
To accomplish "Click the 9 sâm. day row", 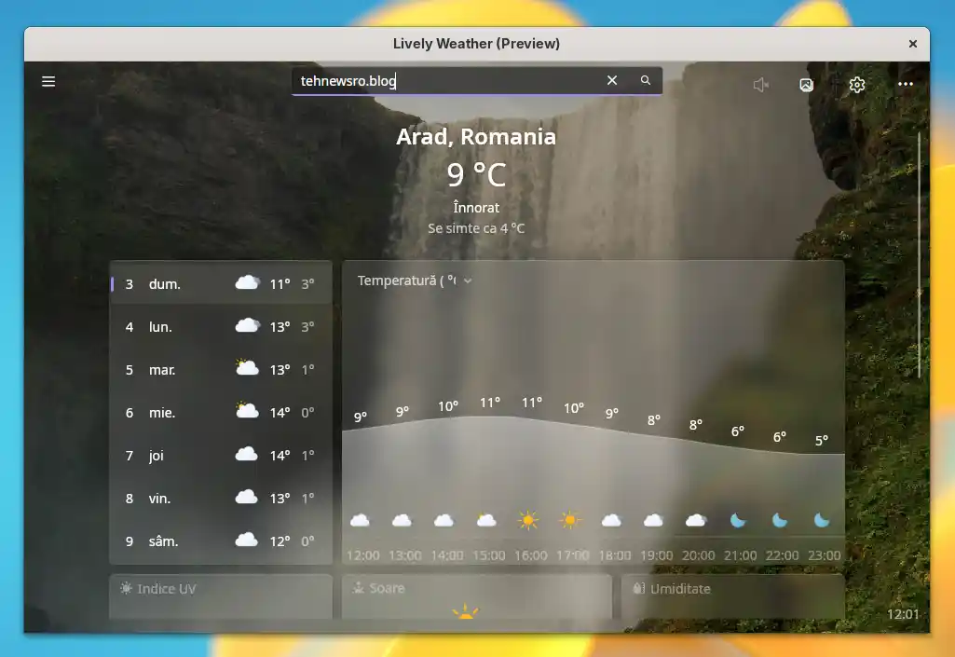I will click(x=221, y=541).
